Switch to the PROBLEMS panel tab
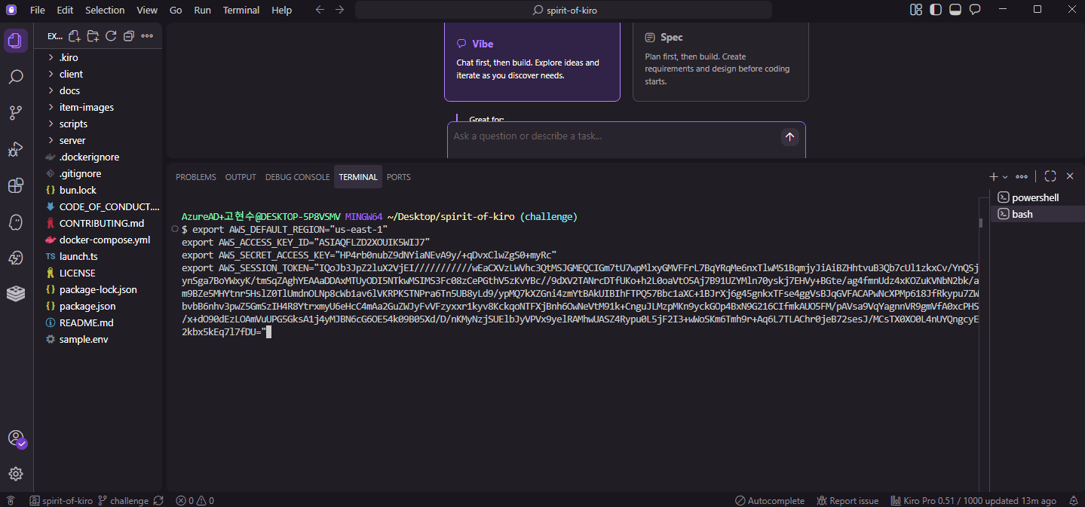Viewport: 1085px width, 507px height. pos(195,177)
